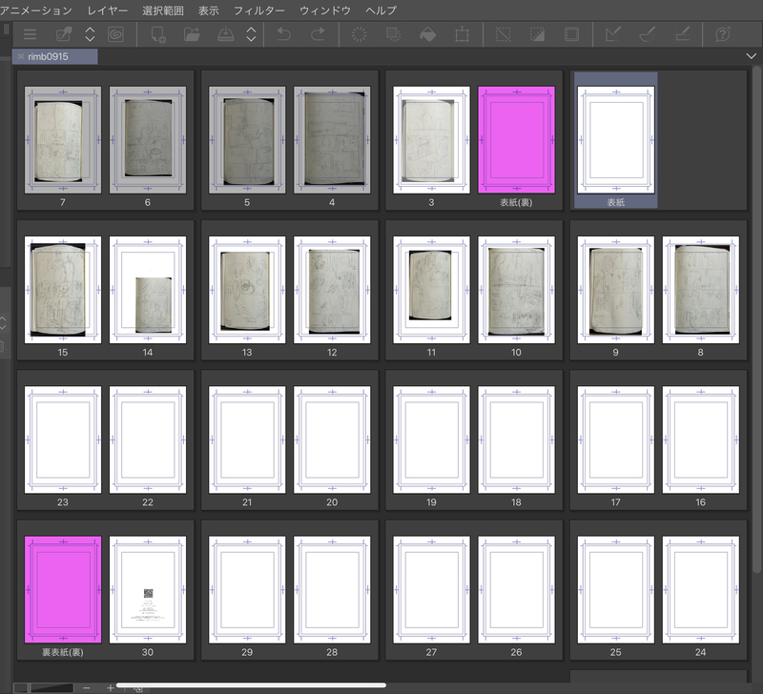Open Clip Studio Paint support help icon
The height and width of the screenshot is (694, 763).
(723, 34)
